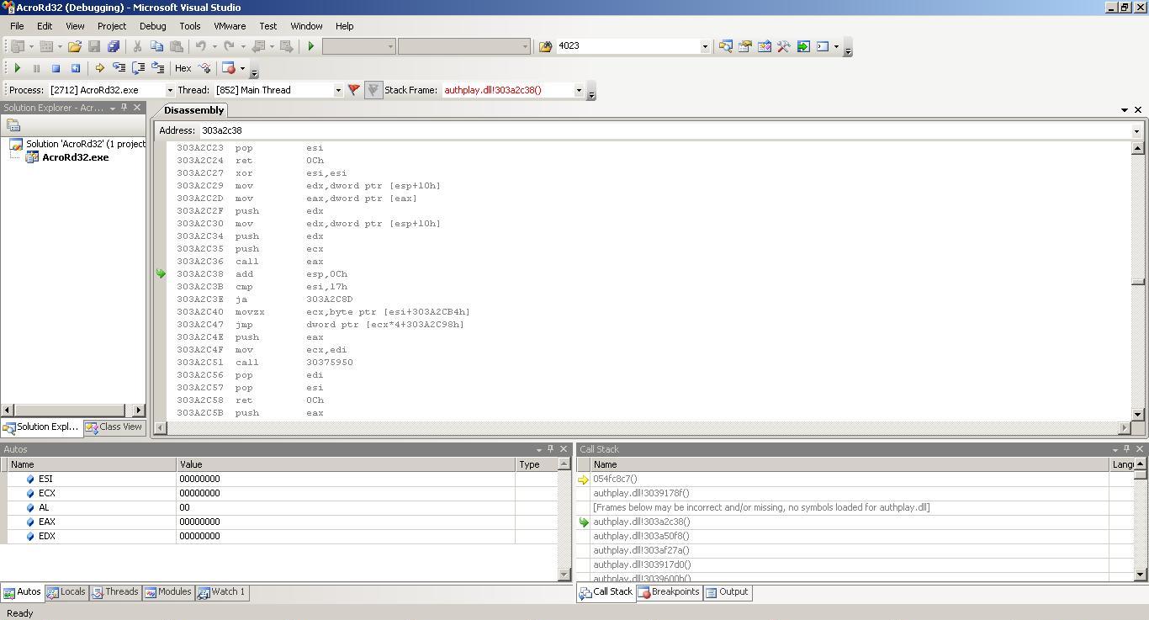Open the Thread dropdown
Screen dimensions: 1149x620
click(338, 90)
